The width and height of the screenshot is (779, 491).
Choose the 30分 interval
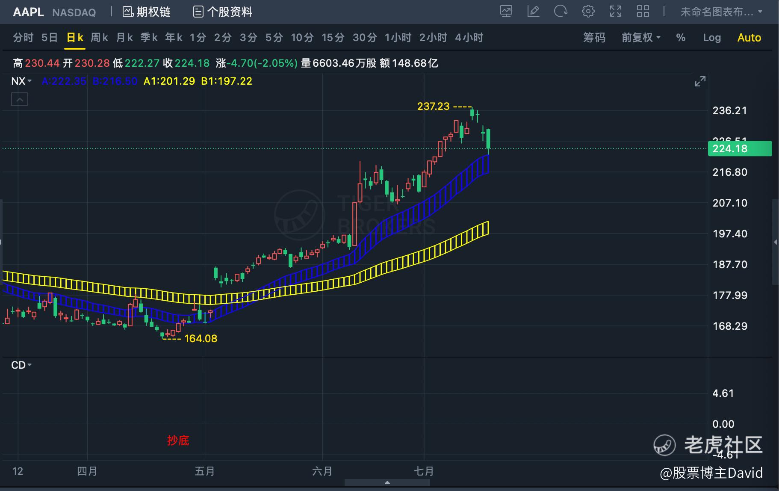click(x=365, y=38)
